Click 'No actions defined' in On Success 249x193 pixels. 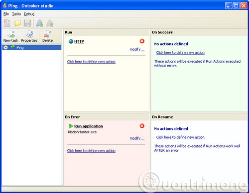pos(171,44)
